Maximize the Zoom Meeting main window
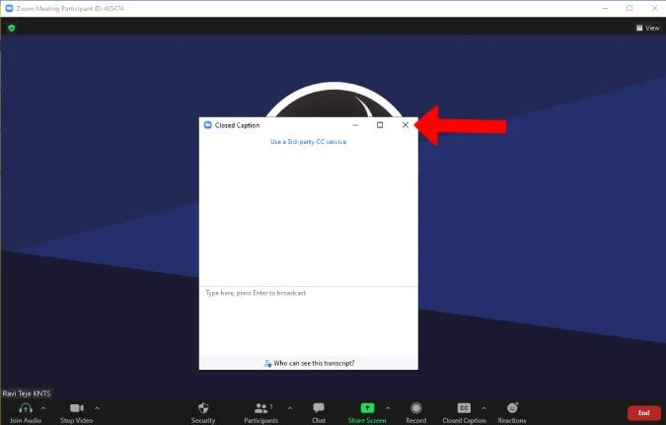The width and height of the screenshot is (666, 425). (629, 8)
